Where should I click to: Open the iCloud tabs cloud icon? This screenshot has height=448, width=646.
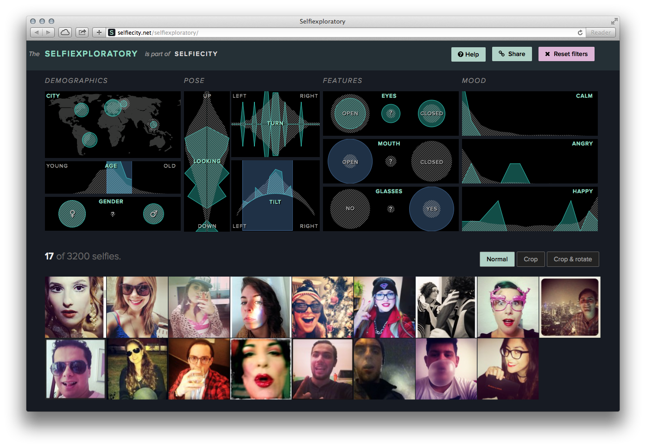[x=65, y=32]
